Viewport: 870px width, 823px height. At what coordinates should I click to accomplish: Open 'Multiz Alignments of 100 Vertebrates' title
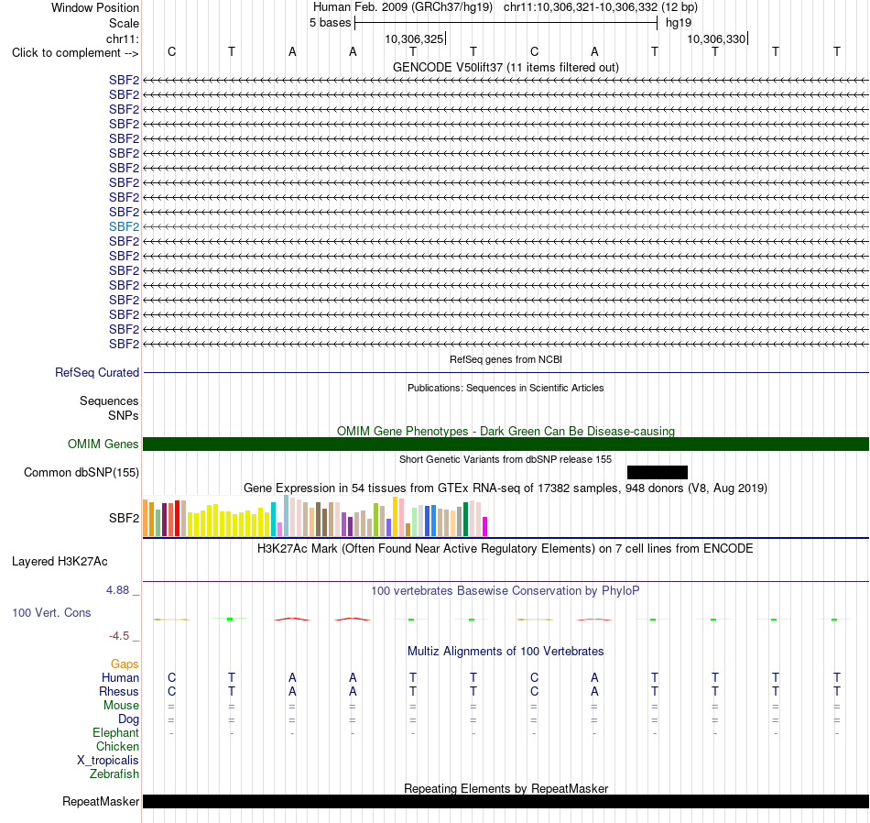pyautogui.click(x=506, y=652)
